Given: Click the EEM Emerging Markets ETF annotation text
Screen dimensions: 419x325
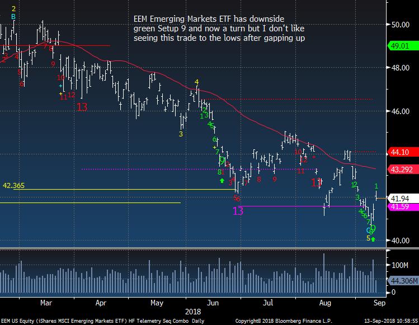Looking at the screenshot, I should tap(219, 29).
